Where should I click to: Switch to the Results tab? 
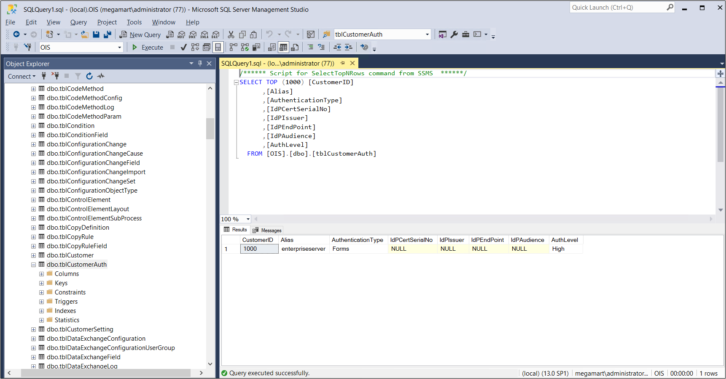tap(235, 230)
